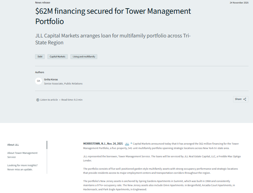This screenshot has height=193, width=253.
Task: Select the Living and multifamily tag
Action: coord(84,57)
